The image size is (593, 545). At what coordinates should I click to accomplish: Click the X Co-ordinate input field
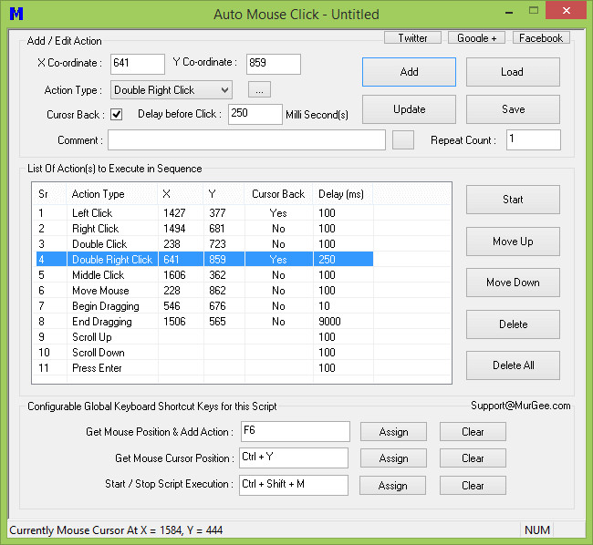(136, 64)
